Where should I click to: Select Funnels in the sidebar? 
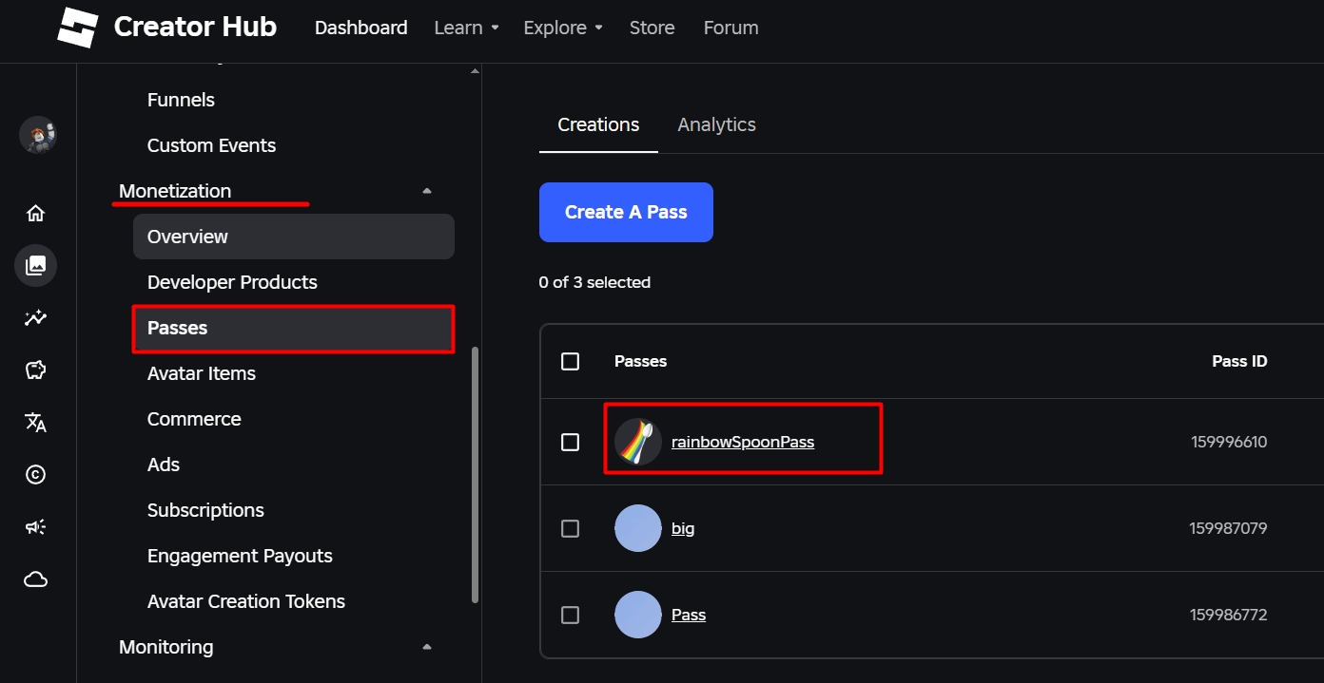click(181, 100)
